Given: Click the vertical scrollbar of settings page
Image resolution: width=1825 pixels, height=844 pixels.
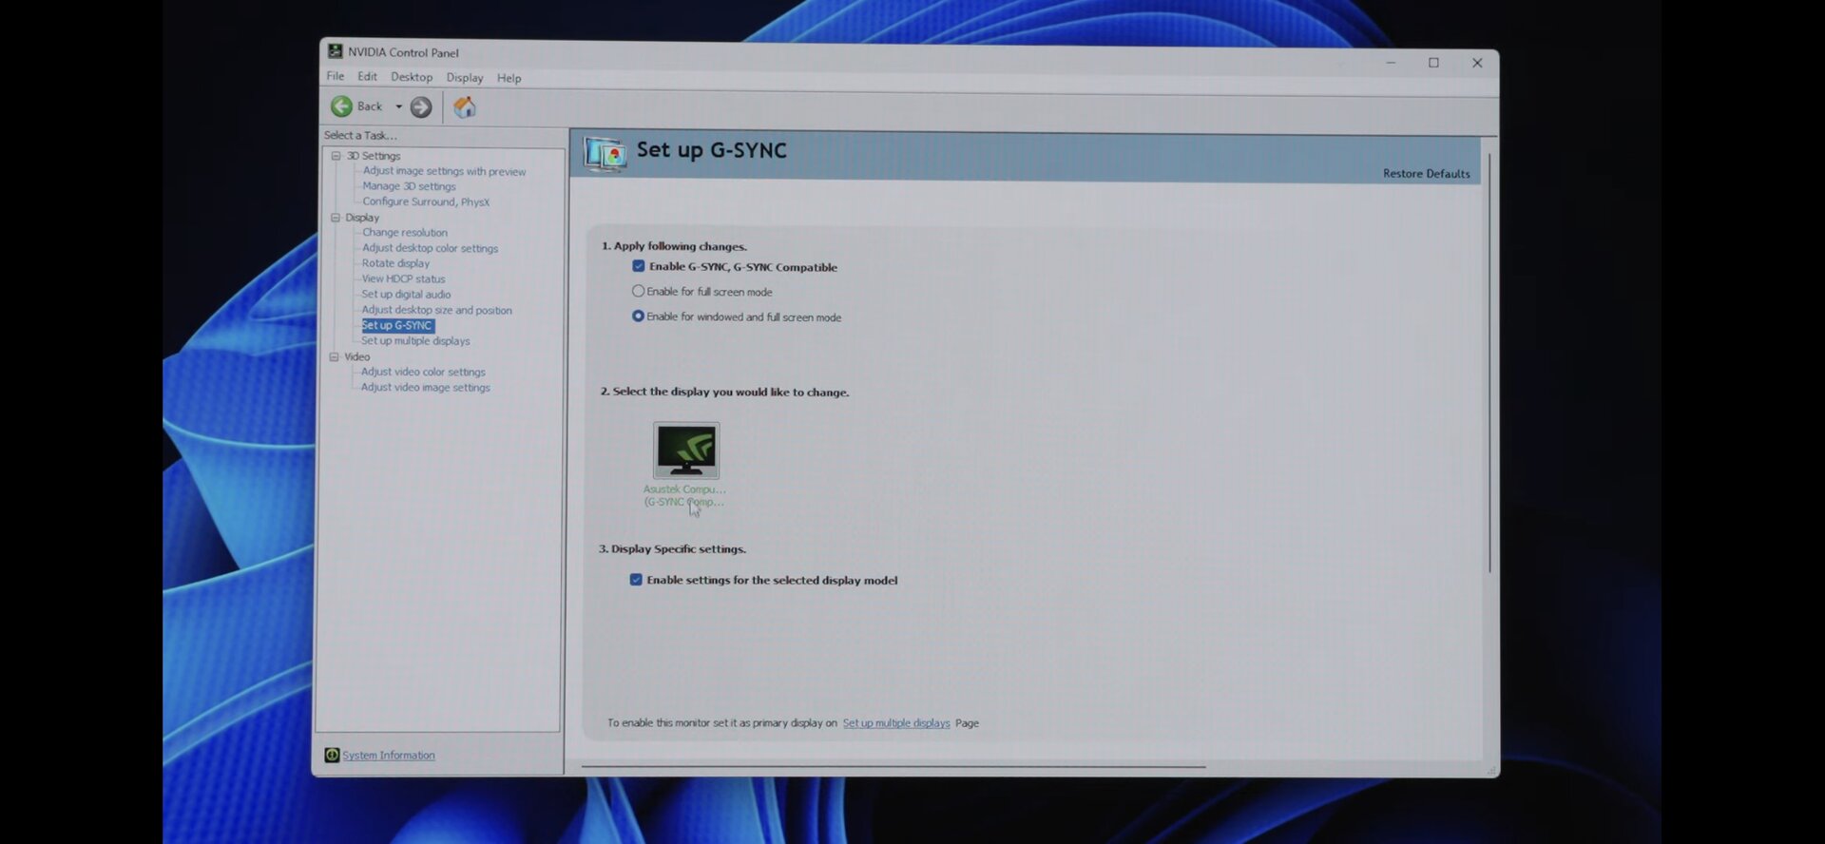Looking at the screenshot, I should pyautogui.click(x=1489, y=362).
